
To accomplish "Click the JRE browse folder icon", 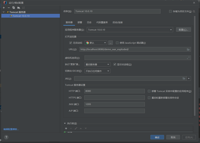I will click(184, 78).
